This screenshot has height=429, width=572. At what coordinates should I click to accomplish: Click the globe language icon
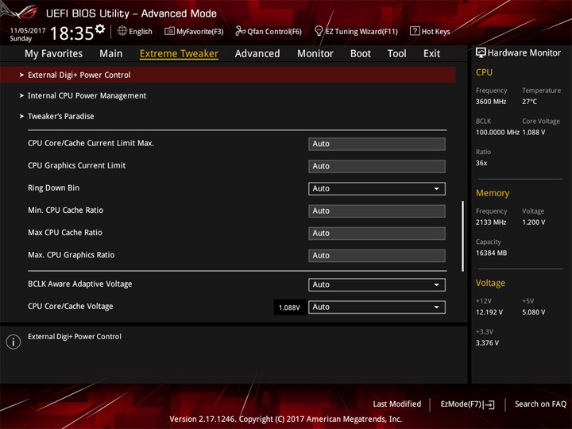click(122, 31)
